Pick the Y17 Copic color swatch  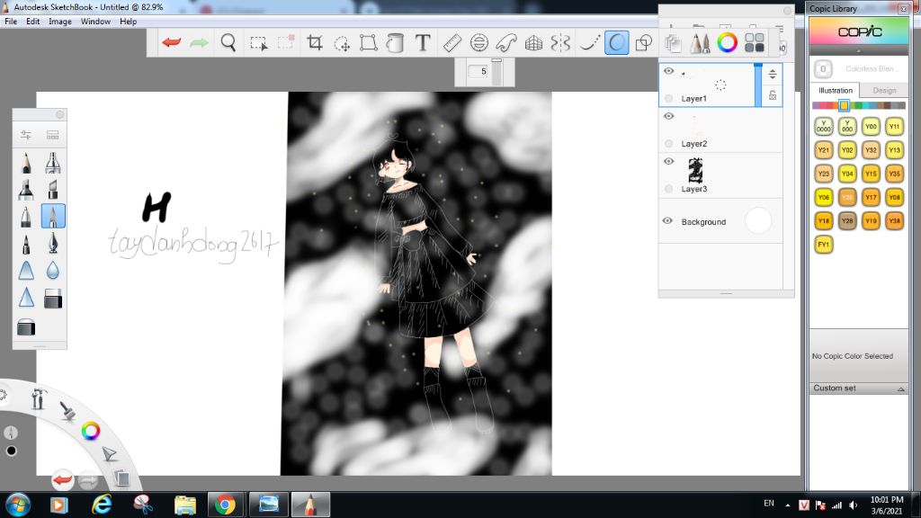pos(871,197)
